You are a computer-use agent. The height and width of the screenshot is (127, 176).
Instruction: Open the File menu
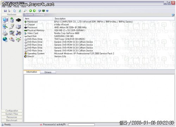pos(4,7)
